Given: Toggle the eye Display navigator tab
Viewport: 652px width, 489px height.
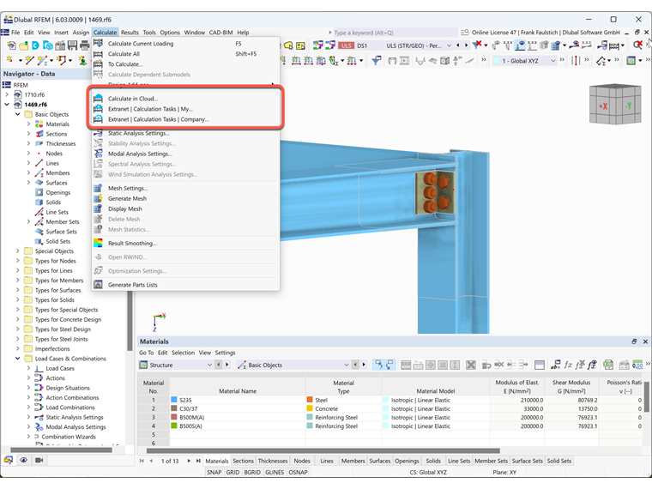Looking at the screenshot, I should pyautogui.click(x=24, y=460).
